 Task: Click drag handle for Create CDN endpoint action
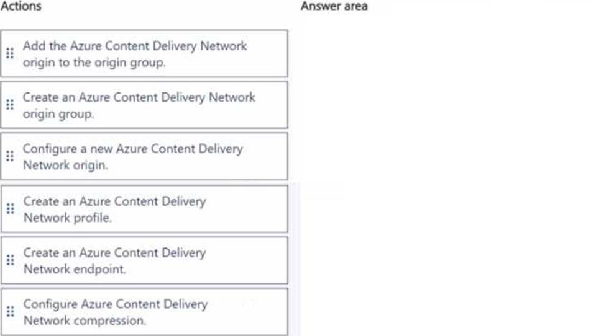coord(9,260)
